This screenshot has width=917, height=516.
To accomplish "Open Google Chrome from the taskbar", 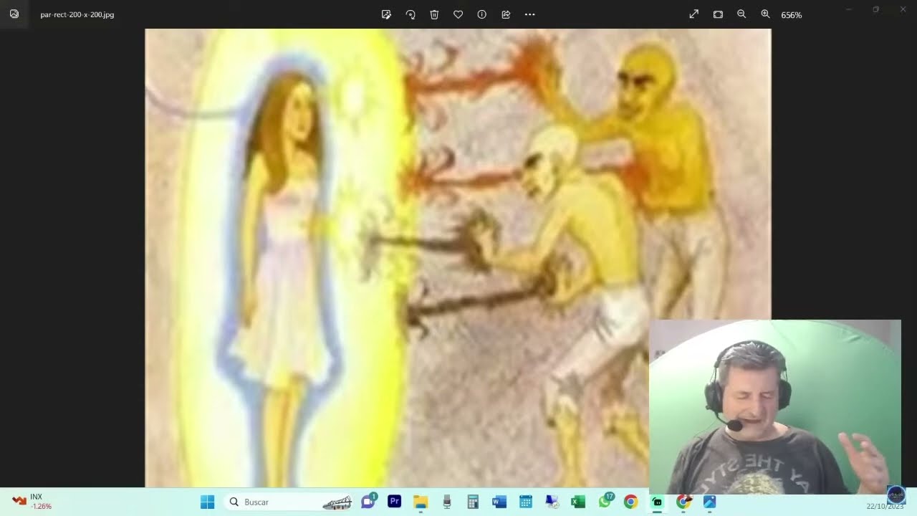I will [630, 502].
